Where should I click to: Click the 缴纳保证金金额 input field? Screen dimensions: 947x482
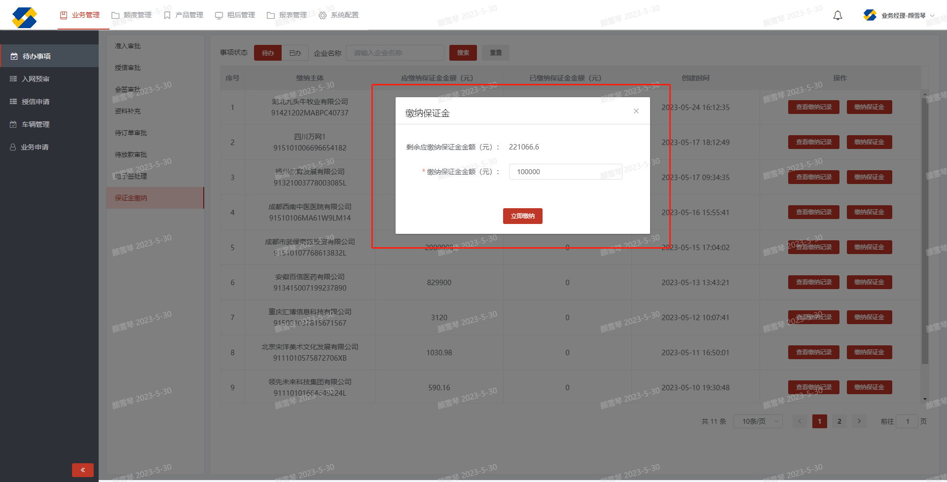click(565, 172)
